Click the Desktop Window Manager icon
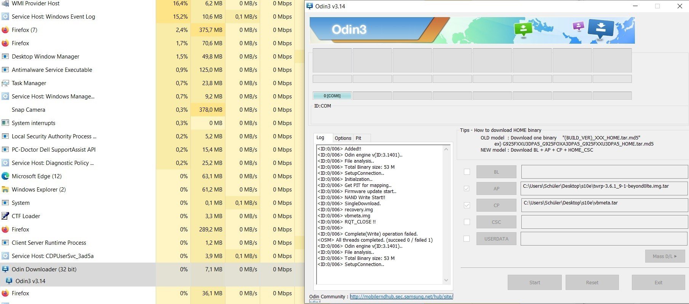 click(x=5, y=57)
